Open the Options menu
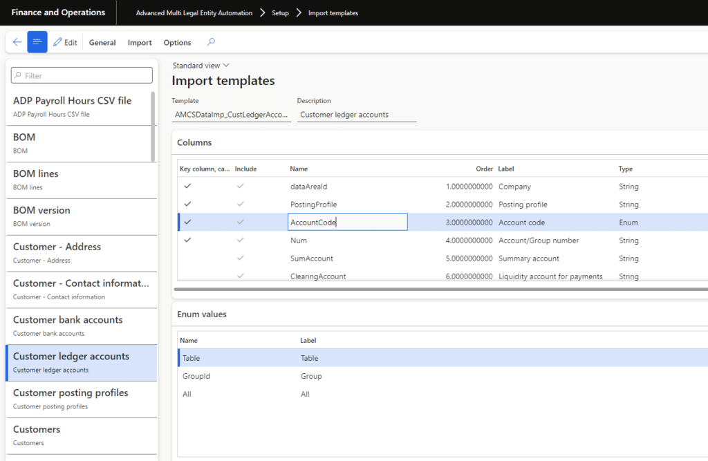Screen dimensions: 708x461 click(x=177, y=42)
